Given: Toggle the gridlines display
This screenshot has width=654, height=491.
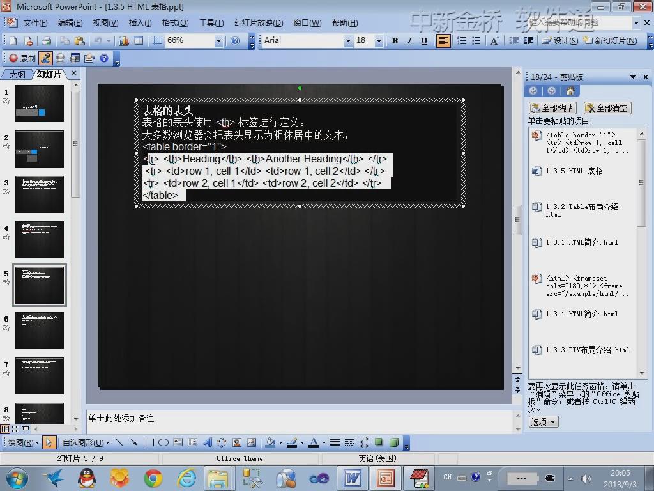Looking at the screenshot, I should [157, 40].
